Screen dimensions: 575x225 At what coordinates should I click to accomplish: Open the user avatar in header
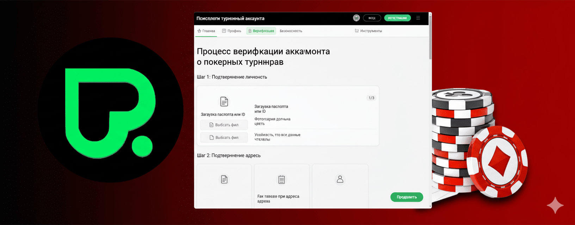[x=356, y=18]
